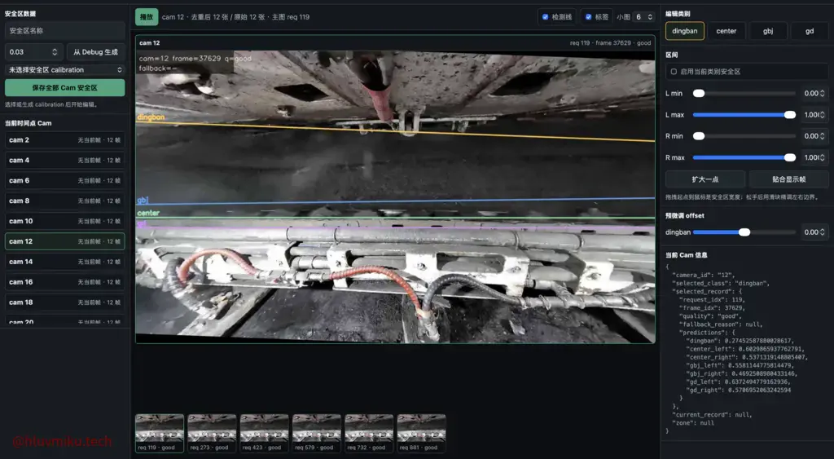
Task: Select cam 8 in the camera list
Action: (x=65, y=201)
